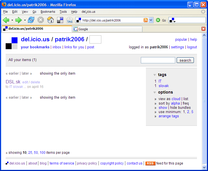
Task: Click the help link at top right
Action: pyautogui.click(x=194, y=40)
